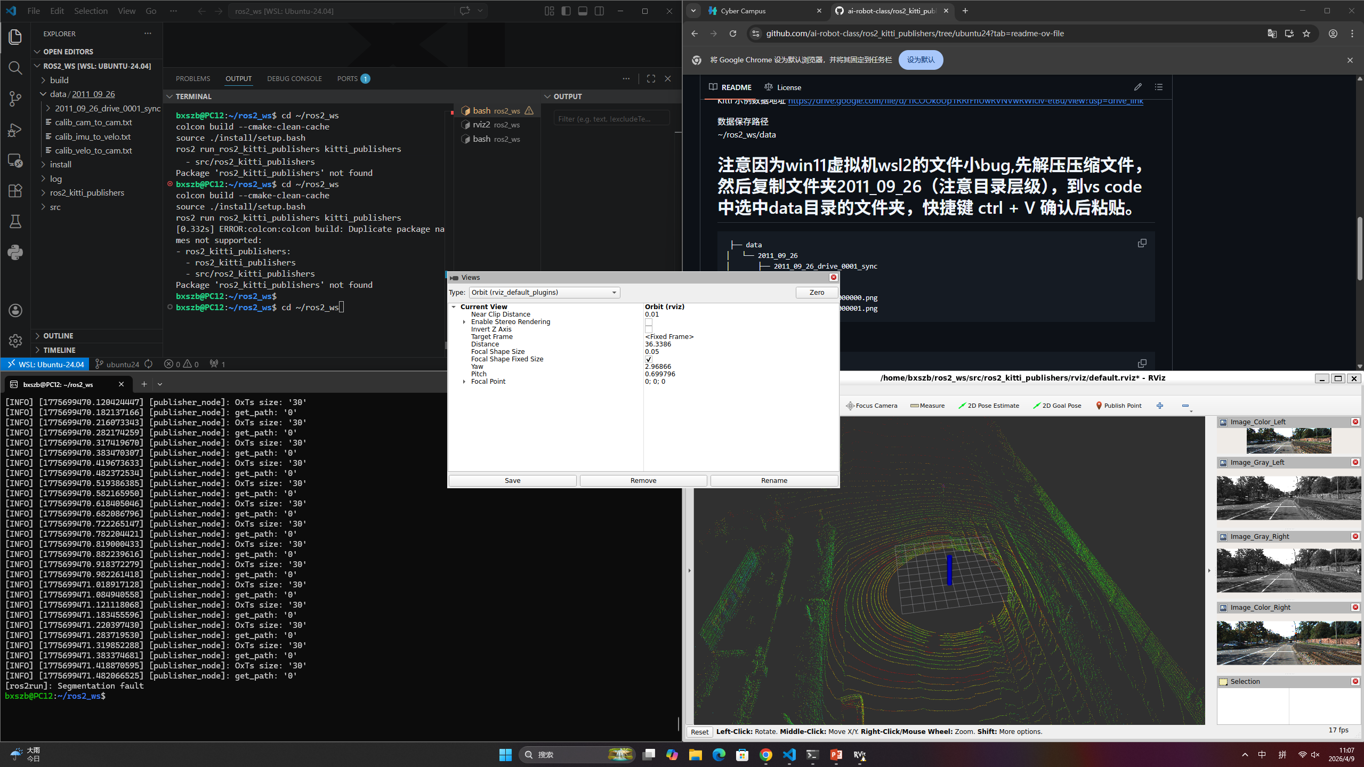The height and width of the screenshot is (767, 1364).
Task: Select the Publish Point tool
Action: (1118, 406)
